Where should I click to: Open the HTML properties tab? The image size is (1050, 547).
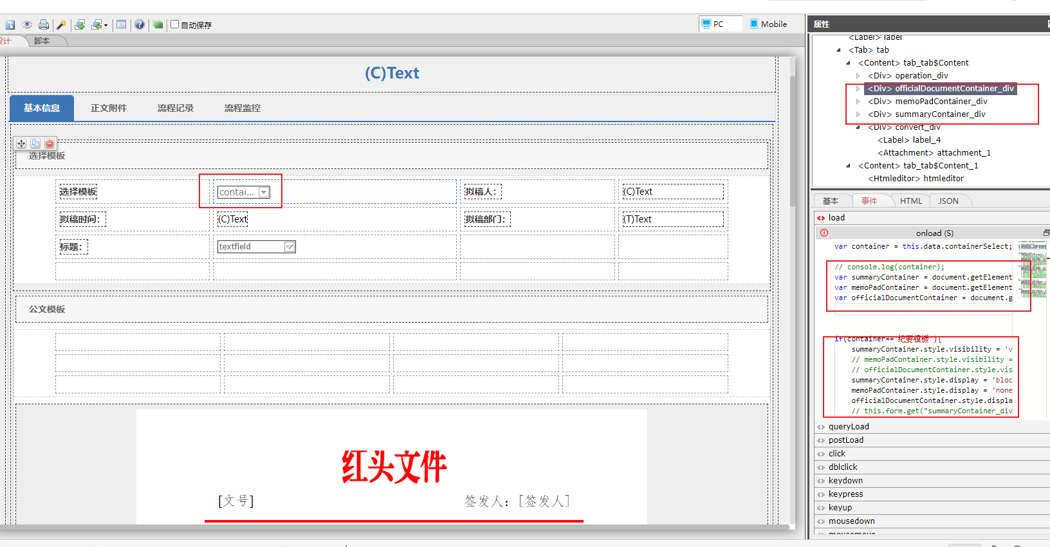tap(911, 201)
